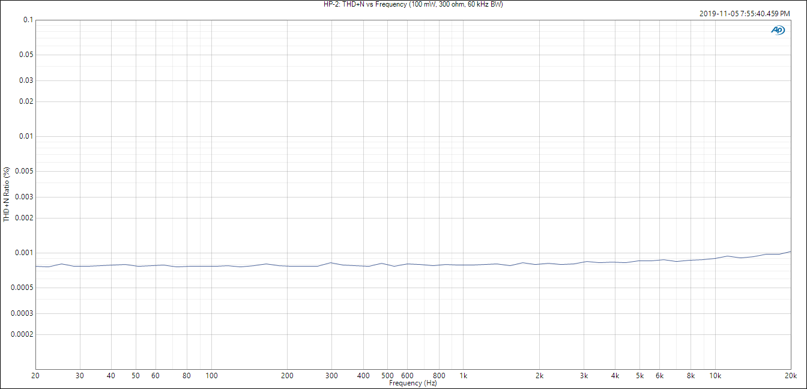Click the 0.003 y-axis value
The width and height of the screenshot is (807, 389).
click(x=24, y=197)
